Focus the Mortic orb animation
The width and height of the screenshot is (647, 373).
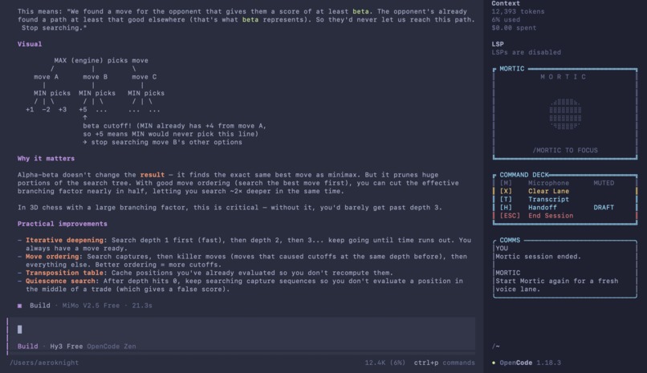point(565,114)
